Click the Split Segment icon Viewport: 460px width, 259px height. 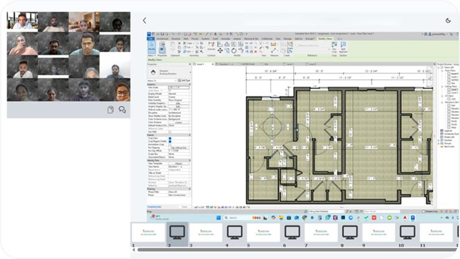click(x=343, y=47)
